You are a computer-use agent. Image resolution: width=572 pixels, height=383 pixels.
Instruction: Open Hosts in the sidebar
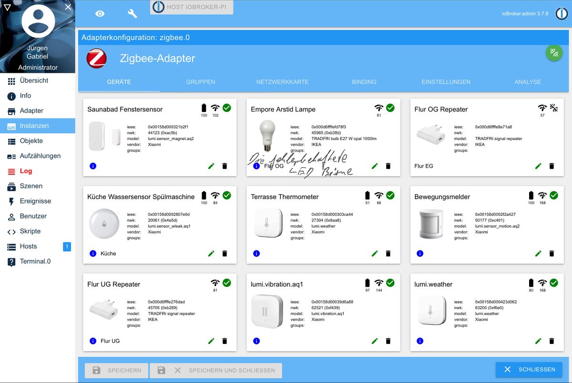click(38, 246)
